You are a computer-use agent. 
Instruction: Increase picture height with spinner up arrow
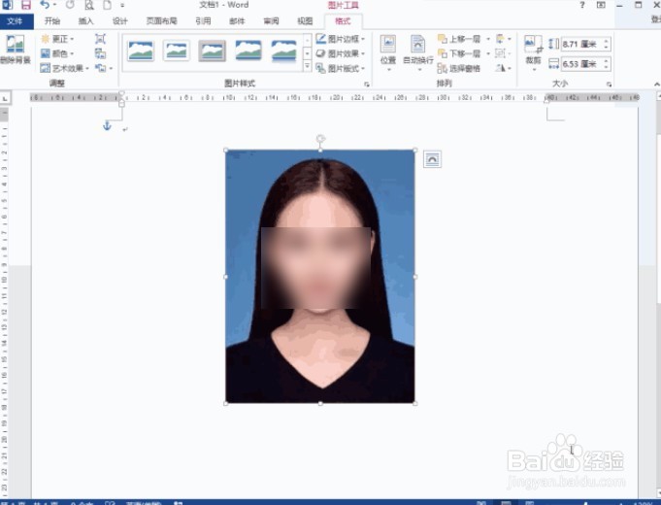(x=607, y=41)
